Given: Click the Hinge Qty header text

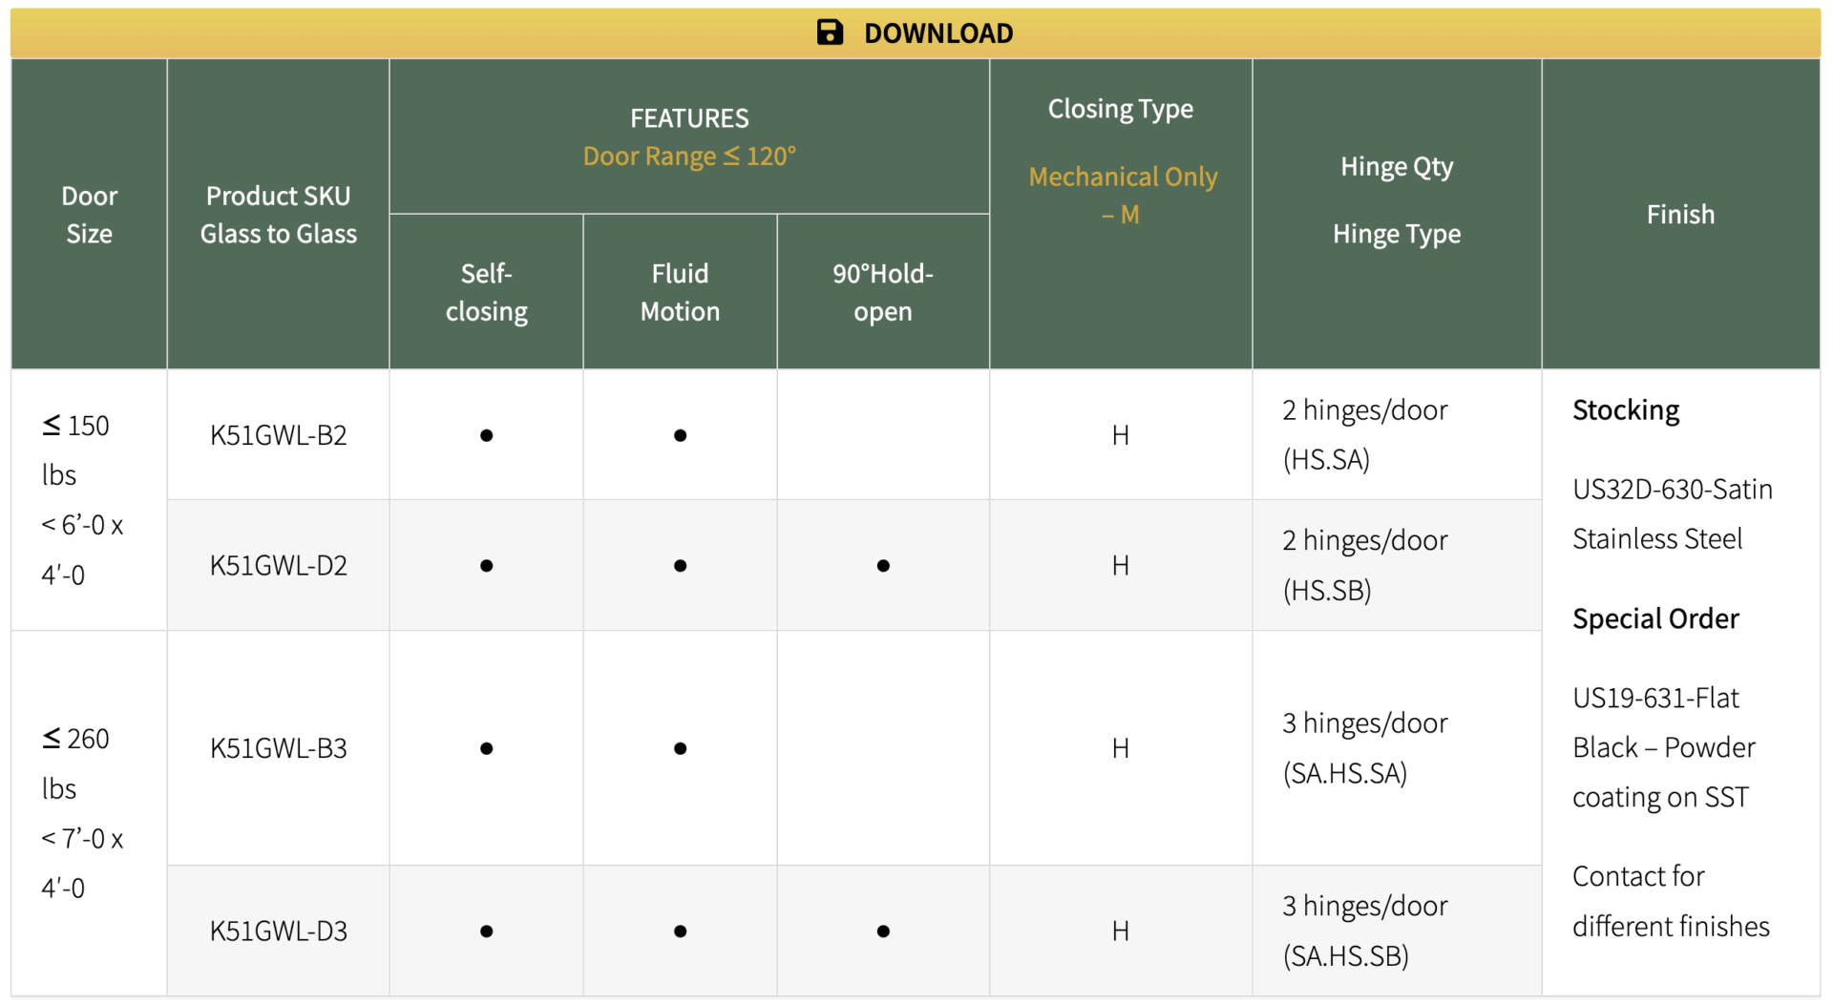Looking at the screenshot, I should 1397,167.
